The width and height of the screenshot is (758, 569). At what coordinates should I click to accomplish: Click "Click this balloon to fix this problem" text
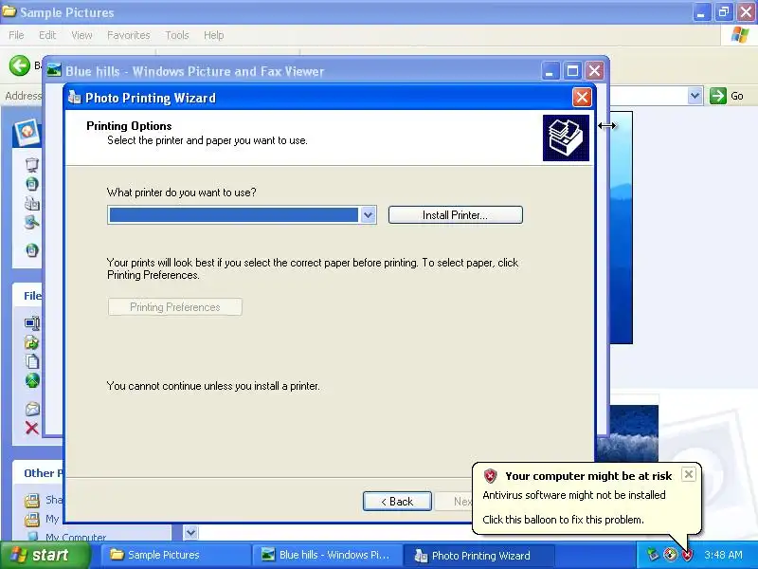pyautogui.click(x=563, y=520)
